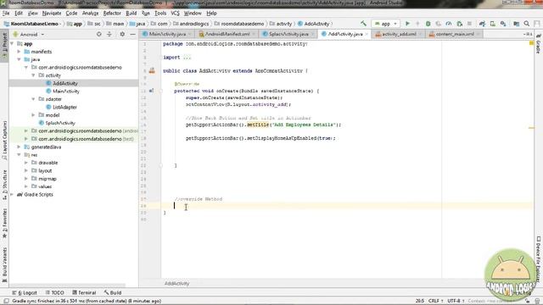Open the VCS menu
543x305 pixels.
coord(175,14)
